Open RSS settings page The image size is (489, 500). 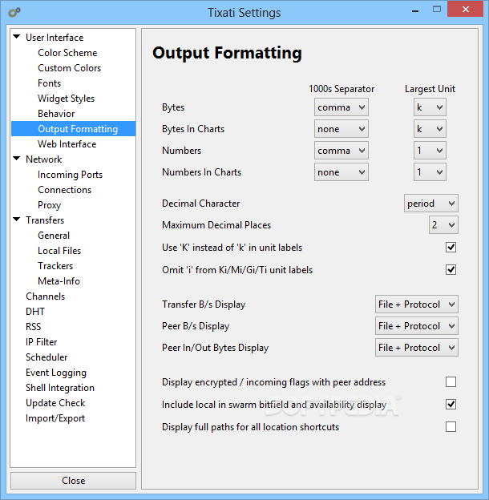click(33, 327)
